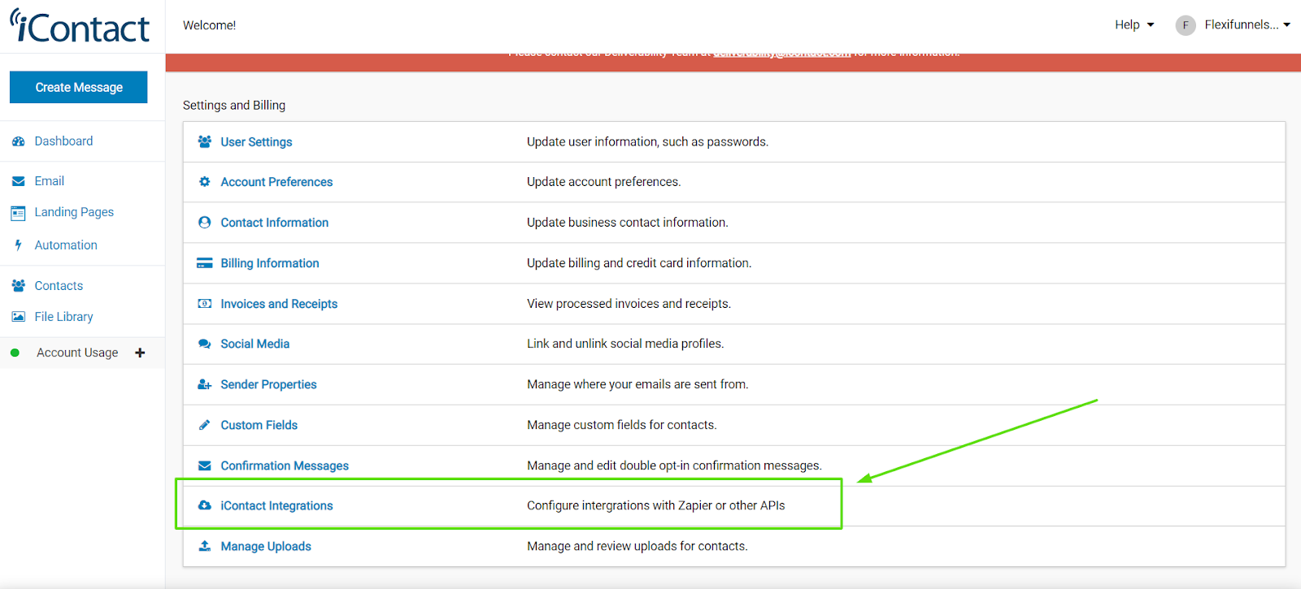Click the Welcome! header text
The height and width of the screenshot is (589, 1301).
[x=209, y=25]
